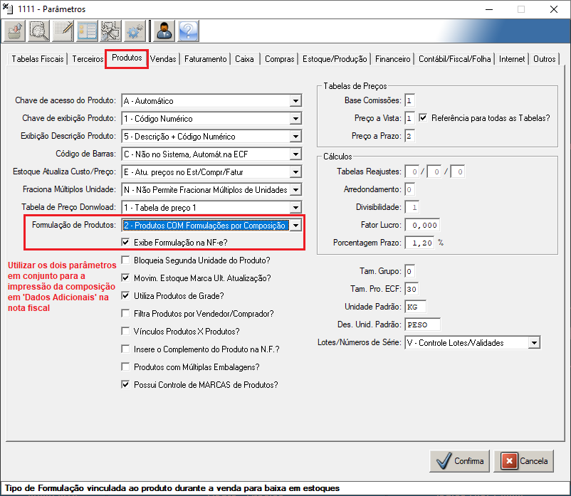Viewport: 571px width, 496px height.
Task: Enable Insere o Complemento do Produto na N.F.
Action: click(x=125, y=349)
